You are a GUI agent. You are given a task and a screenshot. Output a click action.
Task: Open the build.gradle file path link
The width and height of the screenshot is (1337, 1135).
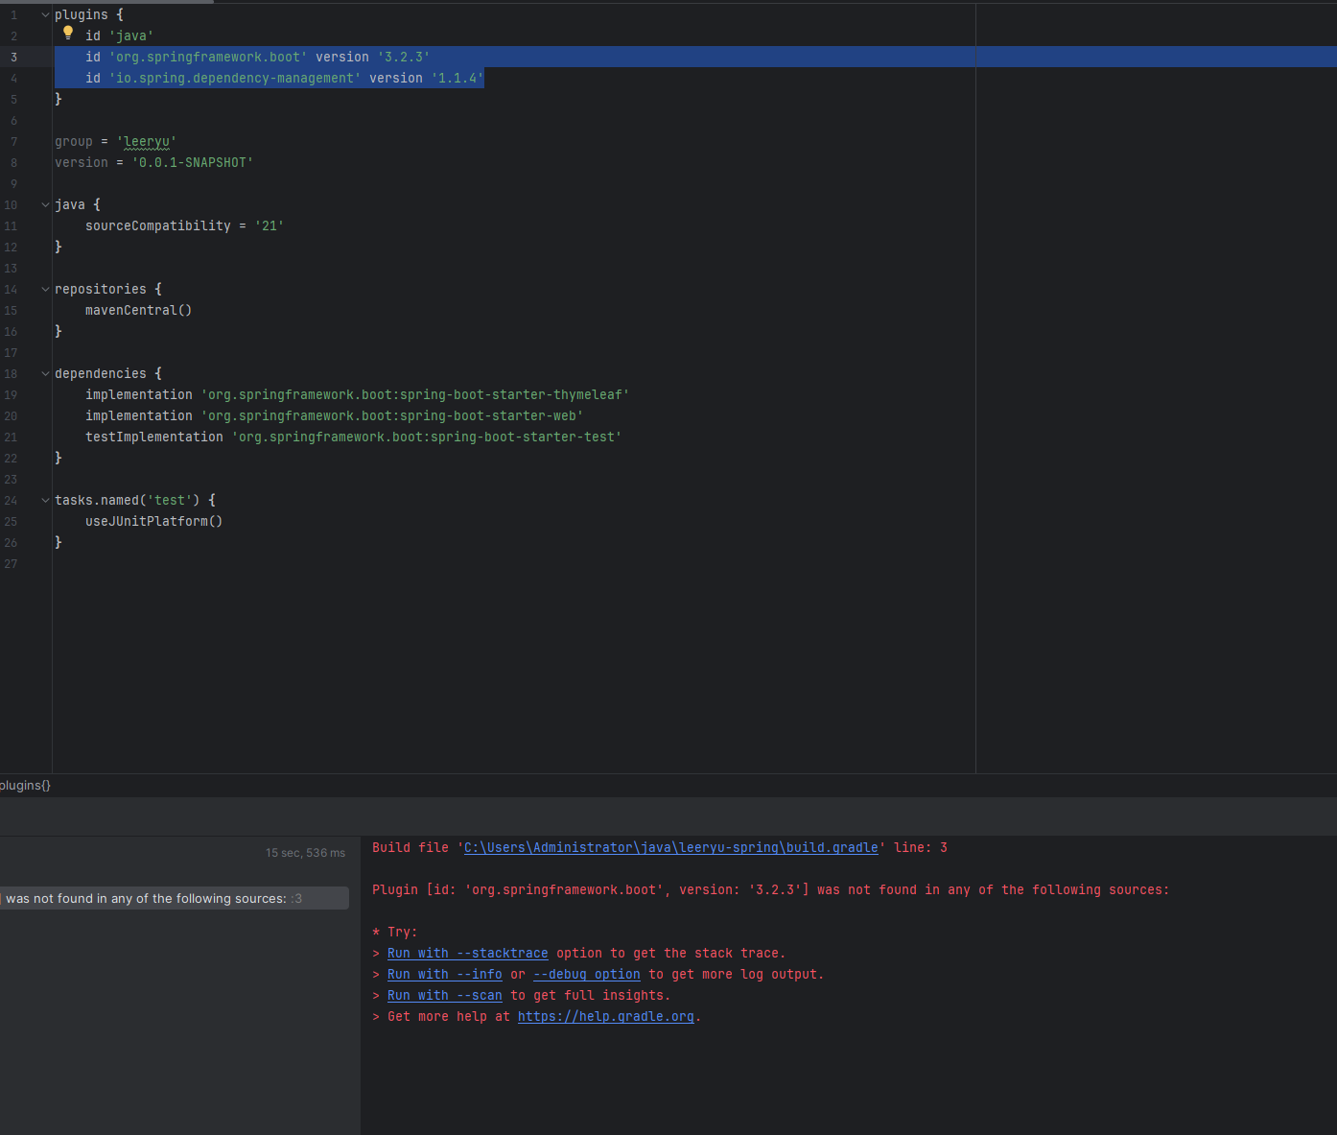(x=670, y=848)
